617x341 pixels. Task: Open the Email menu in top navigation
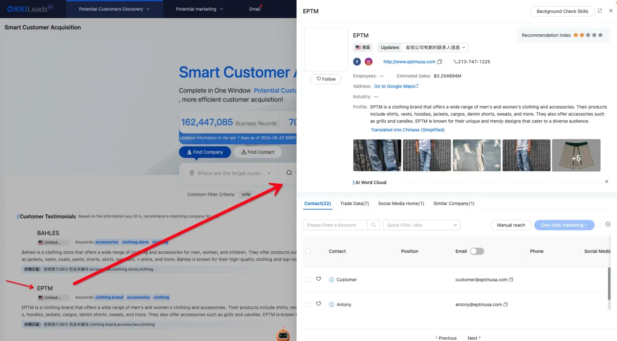point(255,9)
